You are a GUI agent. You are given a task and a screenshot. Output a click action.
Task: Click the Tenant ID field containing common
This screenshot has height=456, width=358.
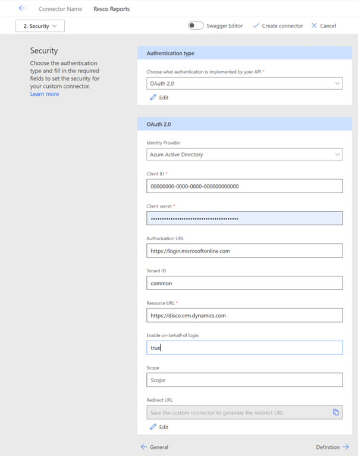[244, 283]
